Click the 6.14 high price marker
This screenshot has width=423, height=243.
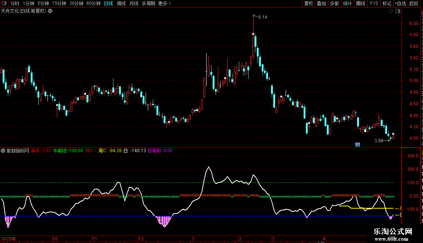point(262,17)
